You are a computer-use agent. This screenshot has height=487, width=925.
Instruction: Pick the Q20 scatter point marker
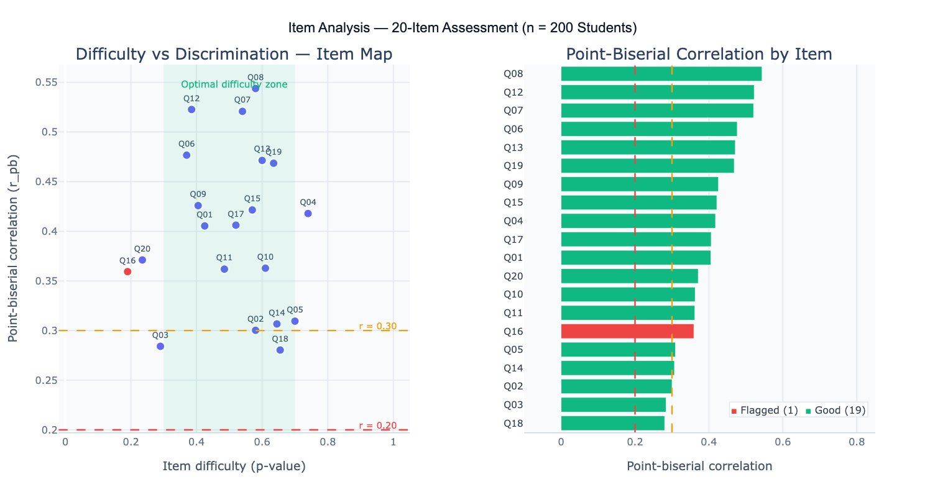click(x=142, y=260)
